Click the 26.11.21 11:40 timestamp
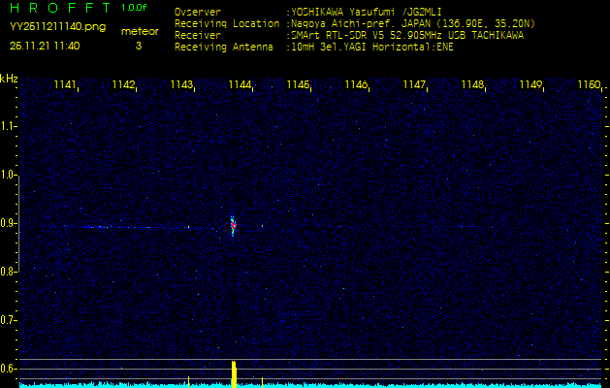Image resolution: width=610 pixels, height=388 pixels. (x=45, y=46)
